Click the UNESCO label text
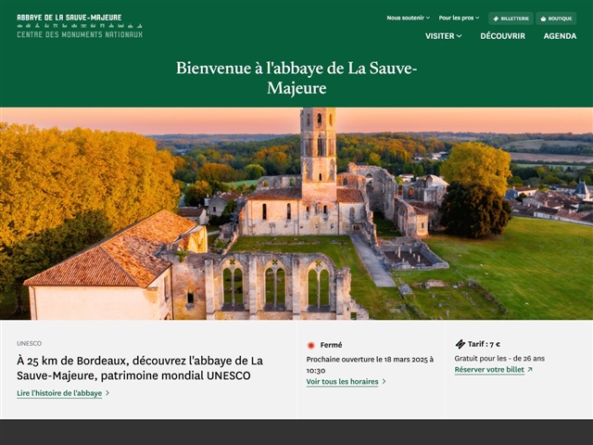Image resolution: width=593 pixels, height=445 pixels. [29, 343]
